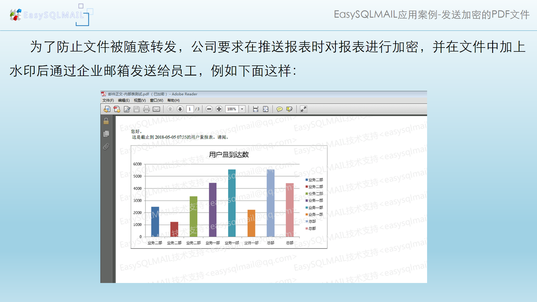Screen dimensions: 537x302
Task: Click the 6000 axis label
Action: pyautogui.click(x=137, y=164)
